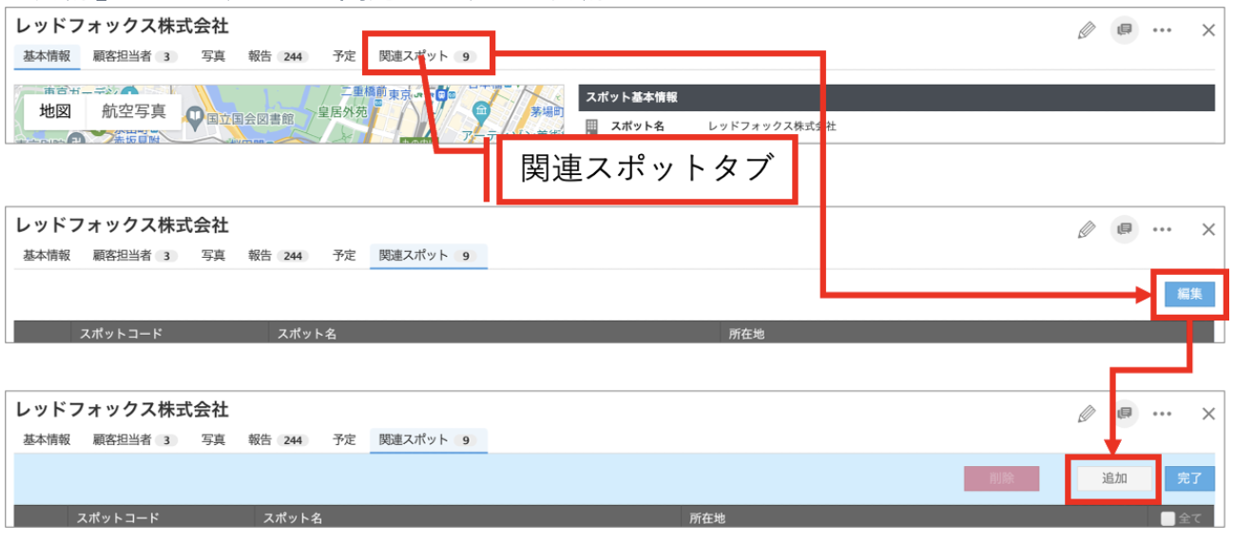Open 報告 tab in the panel with 編集 button
1234x544 pixels.
(x=277, y=256)
